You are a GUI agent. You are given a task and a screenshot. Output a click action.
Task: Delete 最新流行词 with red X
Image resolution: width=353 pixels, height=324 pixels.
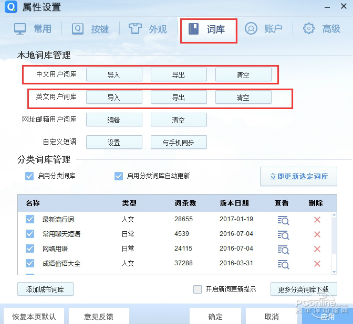(x=317, y=220)
